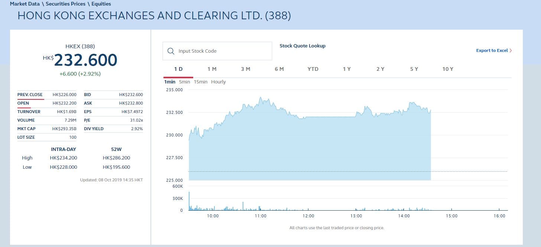Viewport: 541px width, 247px height.
Task: Open the 10 Y chart range
Action: pos(448,69)
